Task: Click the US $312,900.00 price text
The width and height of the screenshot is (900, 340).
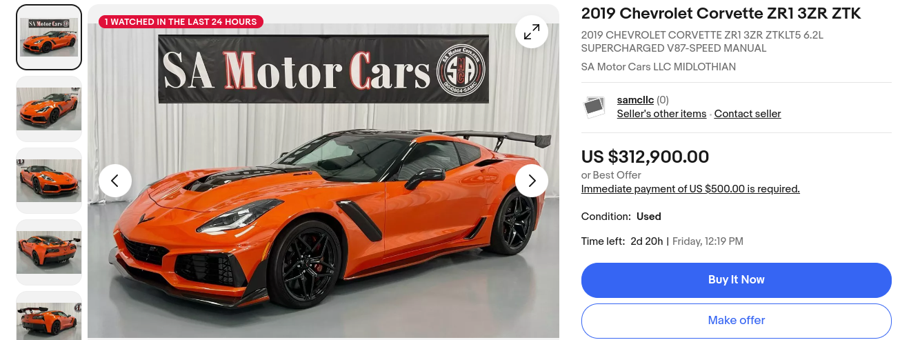Action: pos(645,157)
